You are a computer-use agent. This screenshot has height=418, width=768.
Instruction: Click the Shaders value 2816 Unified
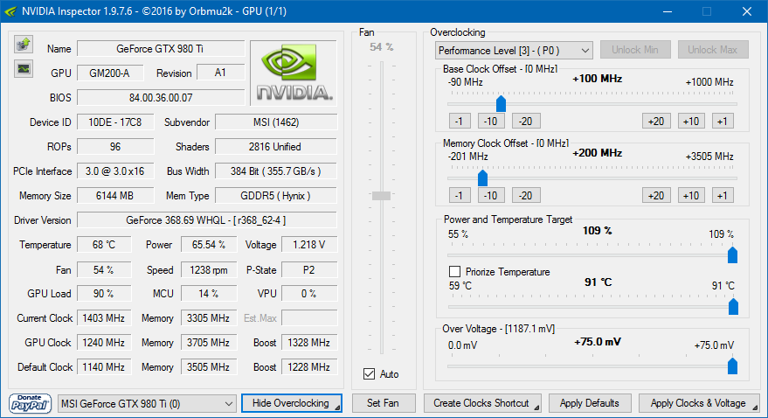(x=276, y=147)
